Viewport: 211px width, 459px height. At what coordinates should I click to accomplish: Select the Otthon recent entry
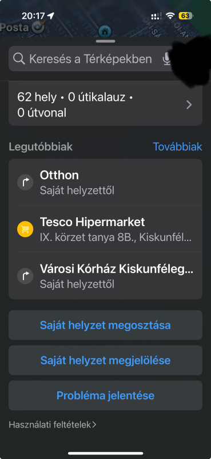[105, 182]
